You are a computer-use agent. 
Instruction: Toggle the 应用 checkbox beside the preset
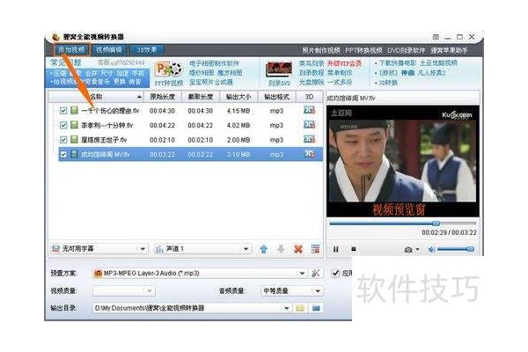click(x=335, y=273)
